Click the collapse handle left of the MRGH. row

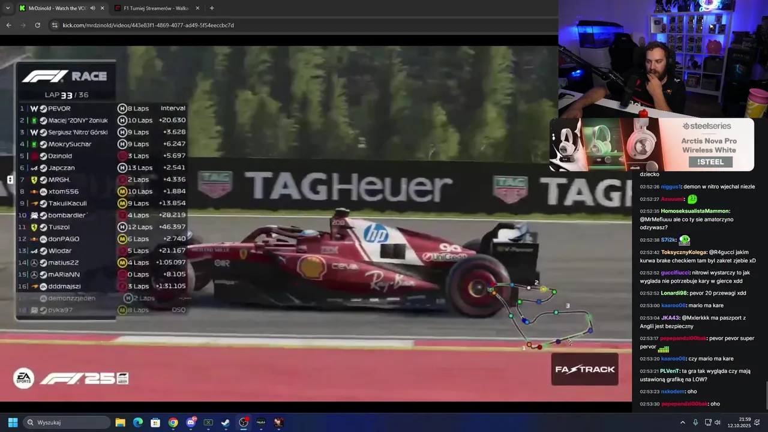point(10,179)
